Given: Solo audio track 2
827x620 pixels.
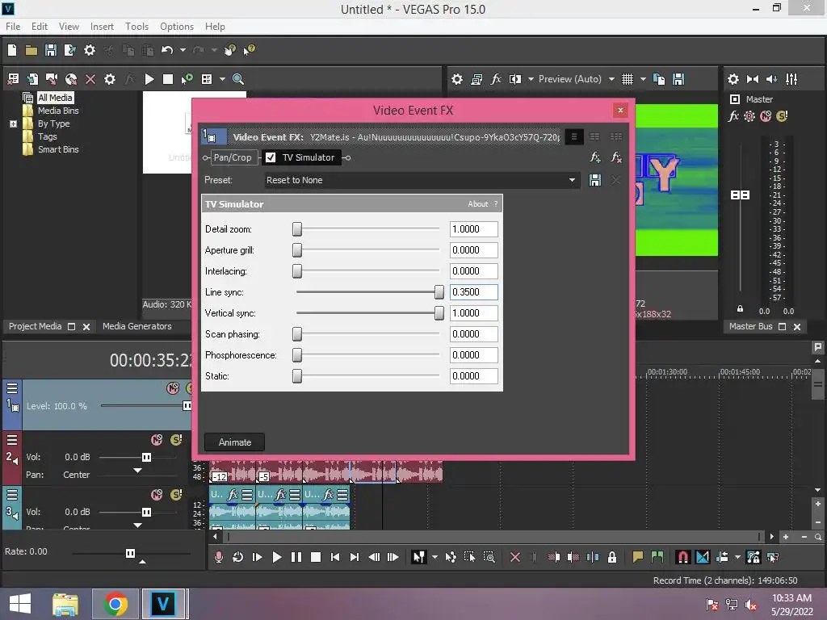Looking at the screenshot, I should point(176,440).
